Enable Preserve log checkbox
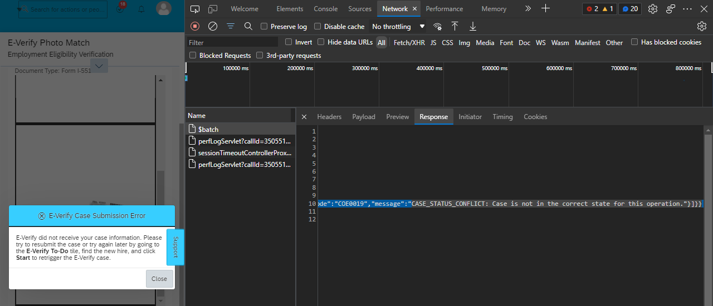Image resolution: width=713 pixels, height=306 pixels. [x=265, y=27]
